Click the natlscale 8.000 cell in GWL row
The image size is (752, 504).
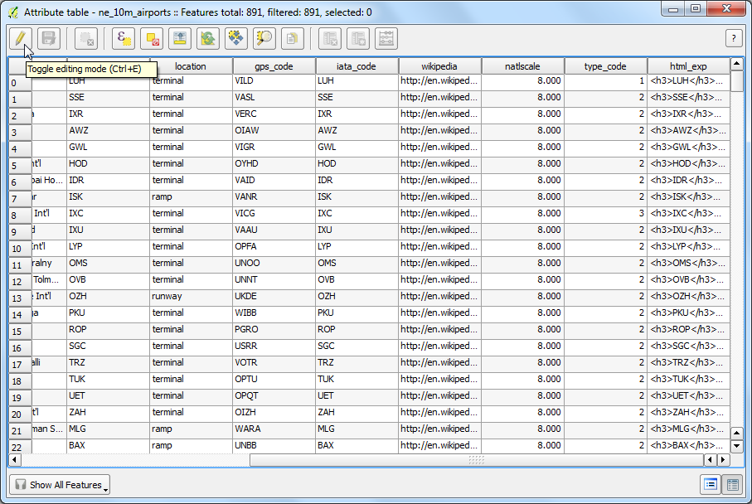(523, 147)
